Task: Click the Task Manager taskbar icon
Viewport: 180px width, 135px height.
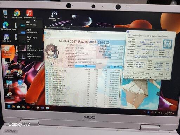Action: [x=47, y=108]
